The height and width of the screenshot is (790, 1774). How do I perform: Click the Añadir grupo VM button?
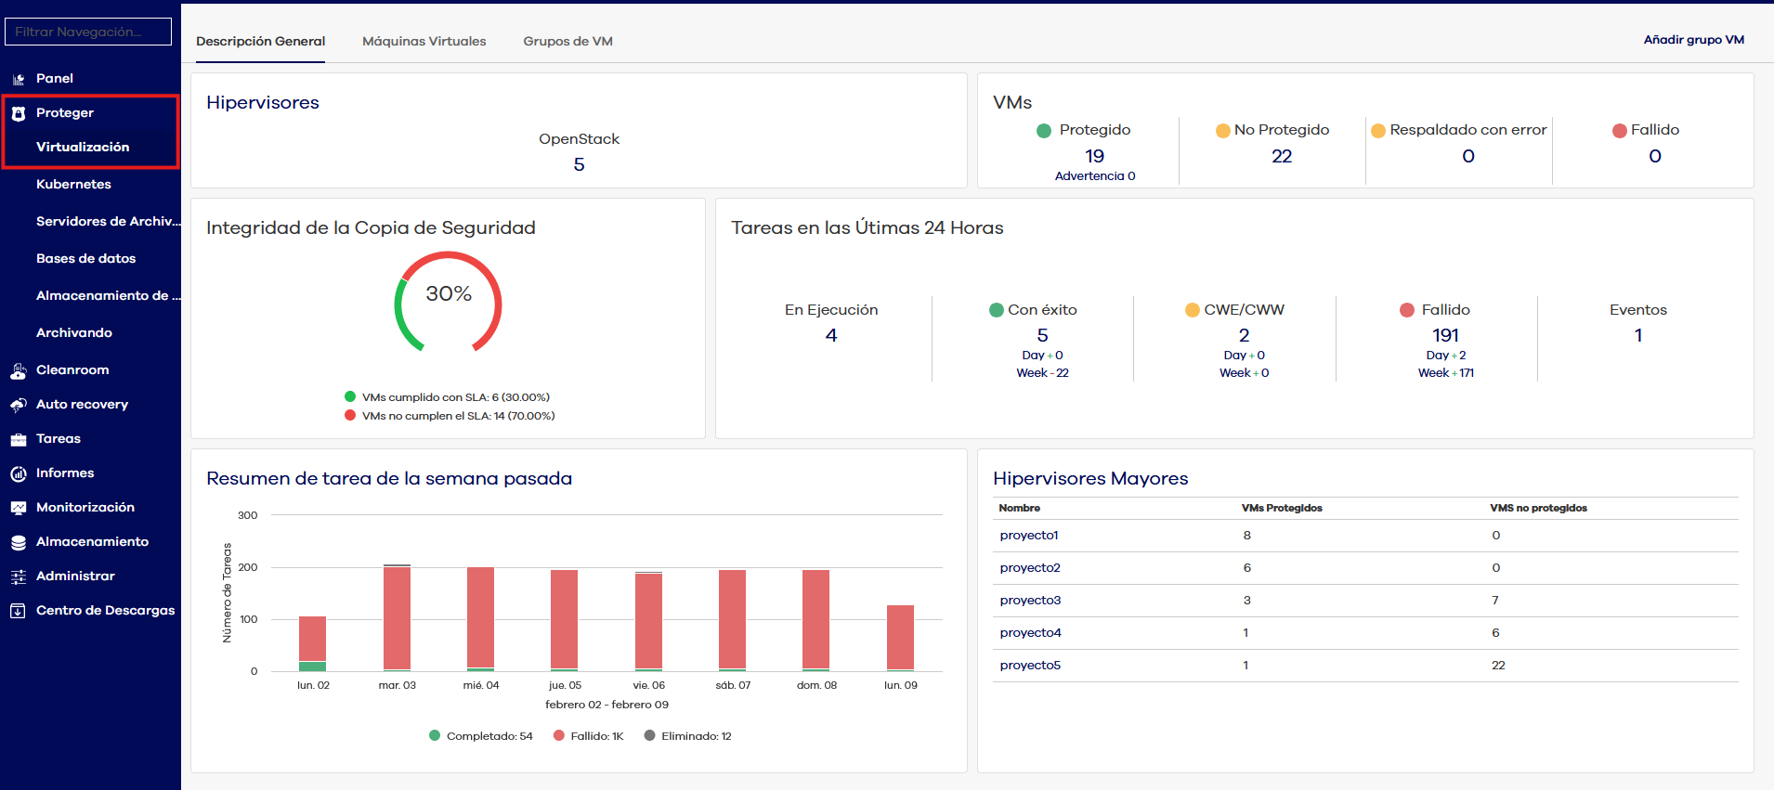pos(1693,40)
